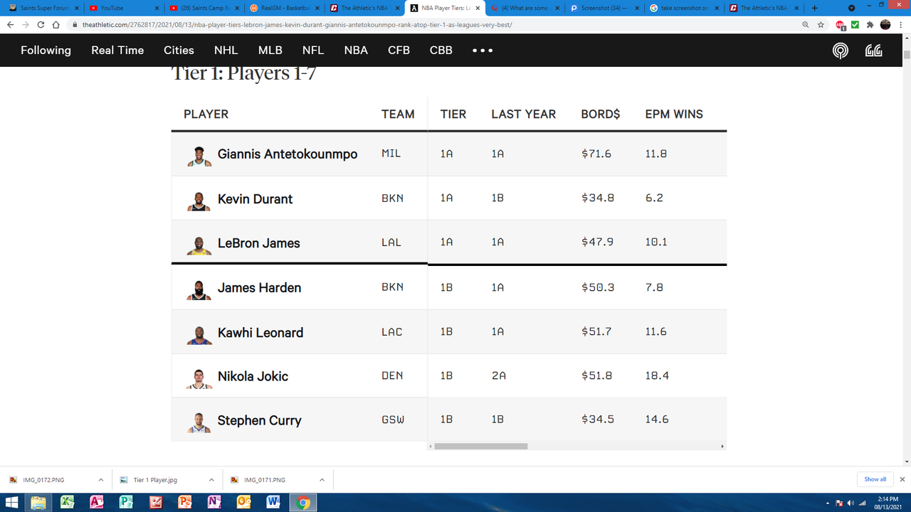Click James Harden's headshot

[x=199, y=289]
